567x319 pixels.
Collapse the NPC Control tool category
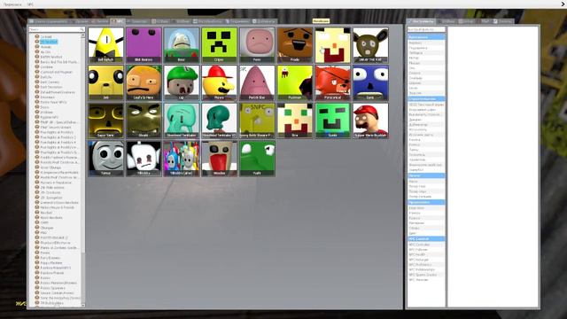(x=426, y=239)
